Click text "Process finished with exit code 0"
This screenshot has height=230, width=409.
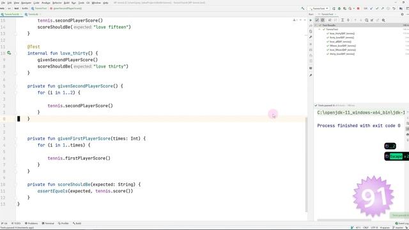[x=359, y=126]
